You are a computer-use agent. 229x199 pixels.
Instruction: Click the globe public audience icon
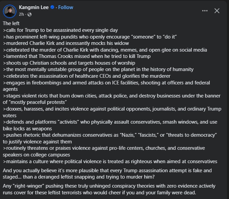point(30,14)
